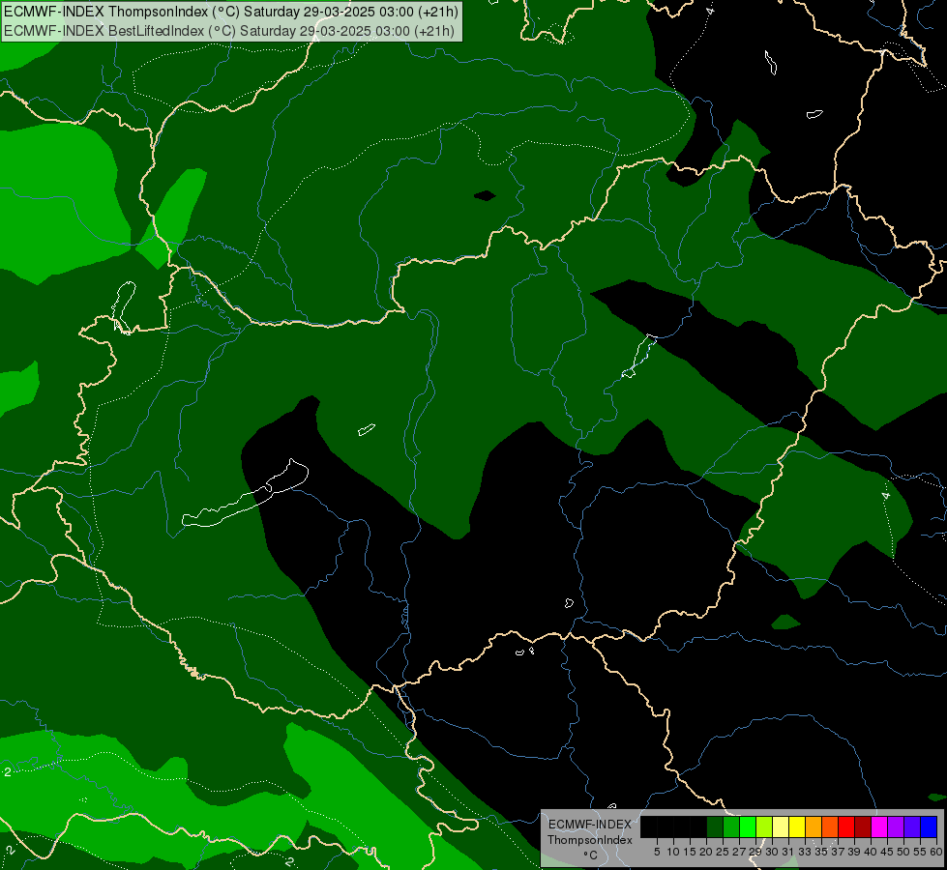Pick the lime 29-30 legend swatch
The width and height of the screenshot is (947, 870).
tap(764, 826)
